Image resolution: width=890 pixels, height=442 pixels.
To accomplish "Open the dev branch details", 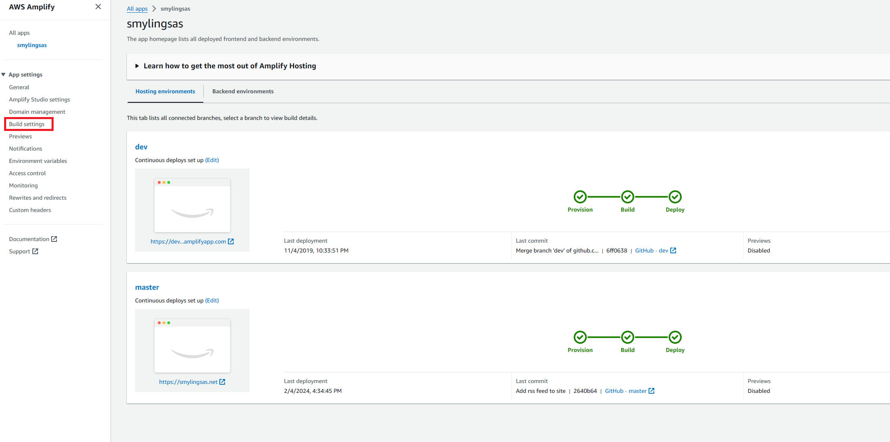I will [141, 147].
